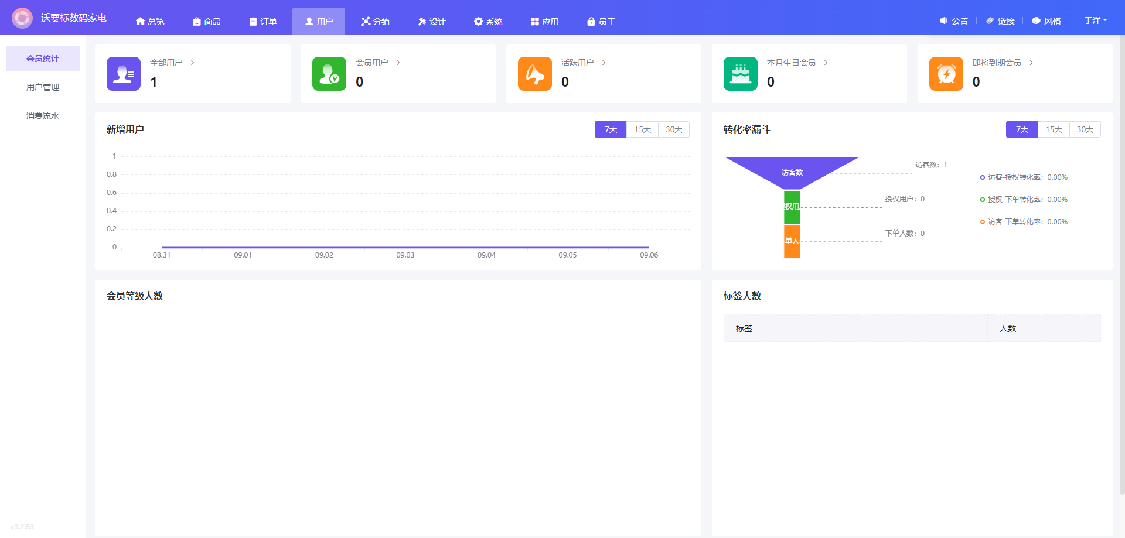The image size is (1125, 538).
Task: Open the 系统 system settings menu
Action: pyautogui.click(x=488, y=22)
